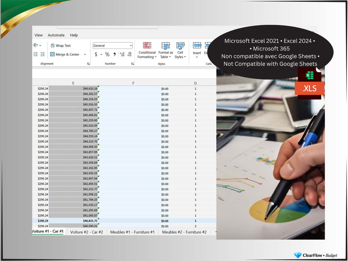Select cell with $40,590.31
The image size is (348, 261).
point(73,226)
